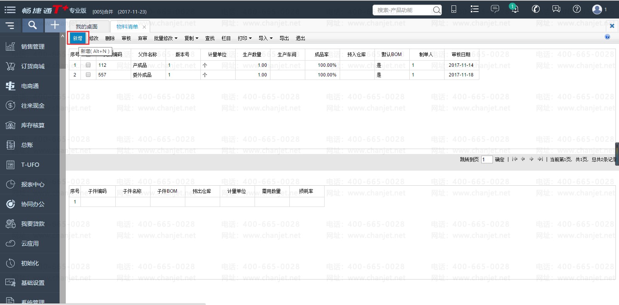Open 库存核算 sidebar module
The width and height of the screenshot is (619, 305).
click(30, 125)
